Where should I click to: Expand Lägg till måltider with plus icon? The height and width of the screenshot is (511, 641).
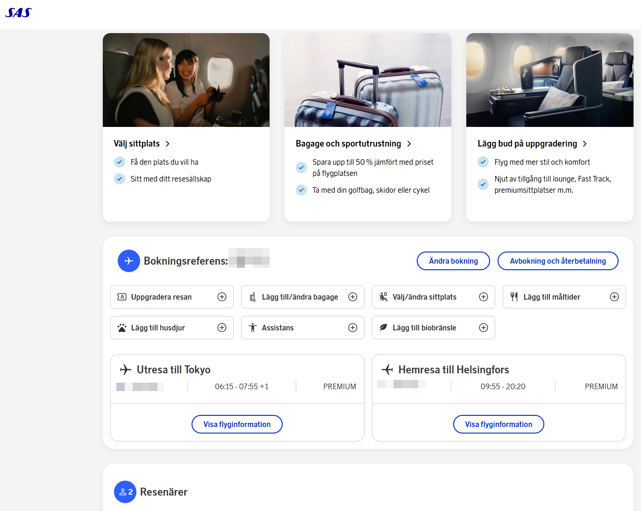pyautogui.click(x=614, y=297)
